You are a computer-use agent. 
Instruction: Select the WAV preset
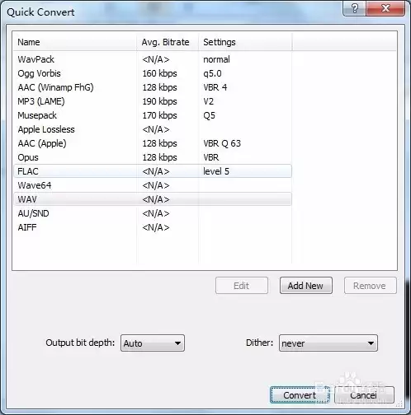[153, 199]
